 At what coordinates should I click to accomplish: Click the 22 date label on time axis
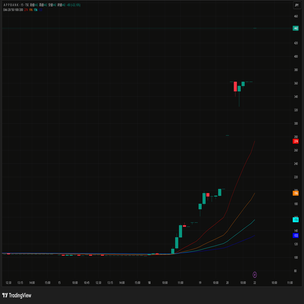point(255,283)
